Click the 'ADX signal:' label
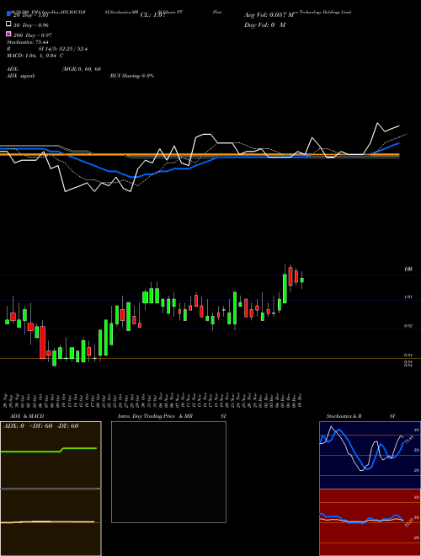Image resolution: width=421 pixels, height=556 pixels. (21, 76)
